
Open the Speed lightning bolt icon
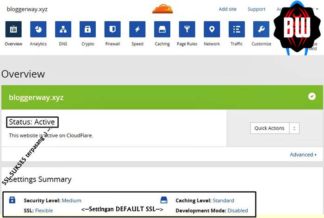[x=137, y=29]
